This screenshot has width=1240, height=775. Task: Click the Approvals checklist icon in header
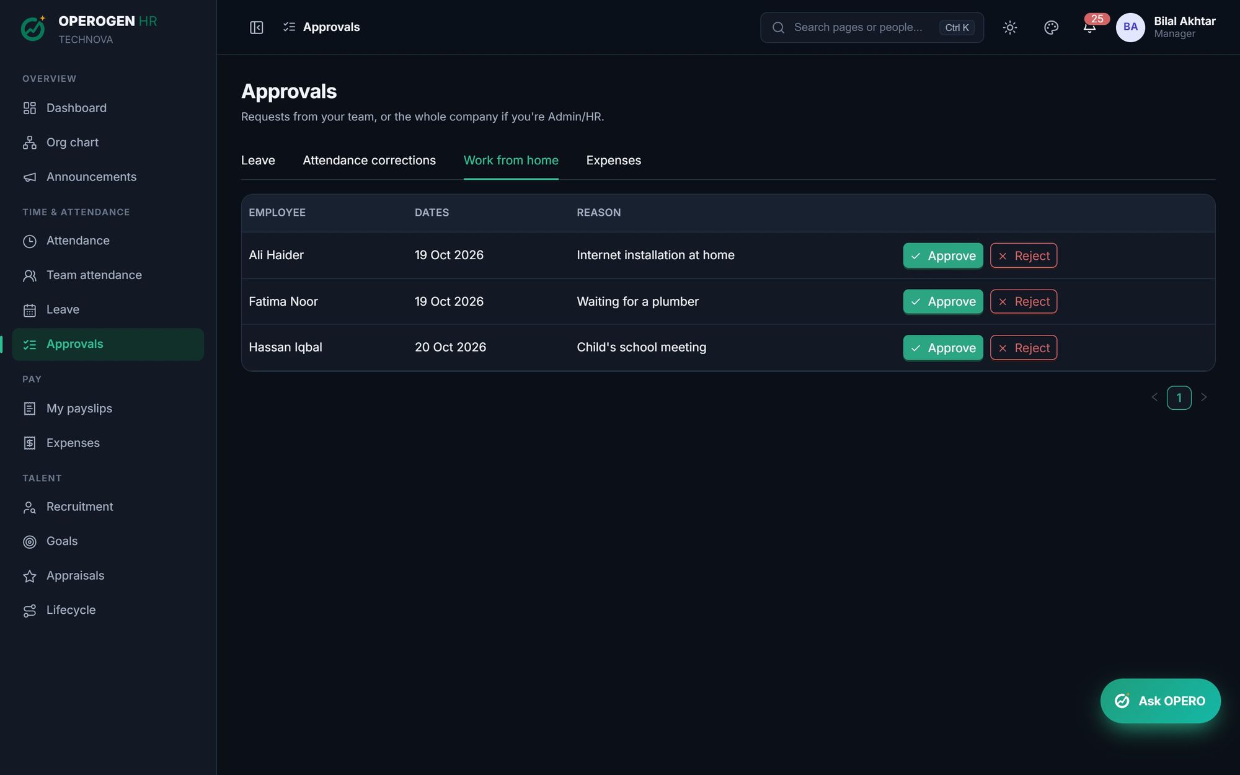coord(289,27)
